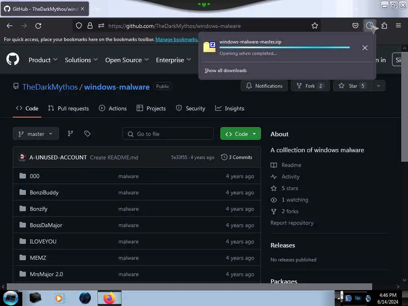Launch the media player taskbar icon
Screen dimensions: 408x306
[59, 298]
